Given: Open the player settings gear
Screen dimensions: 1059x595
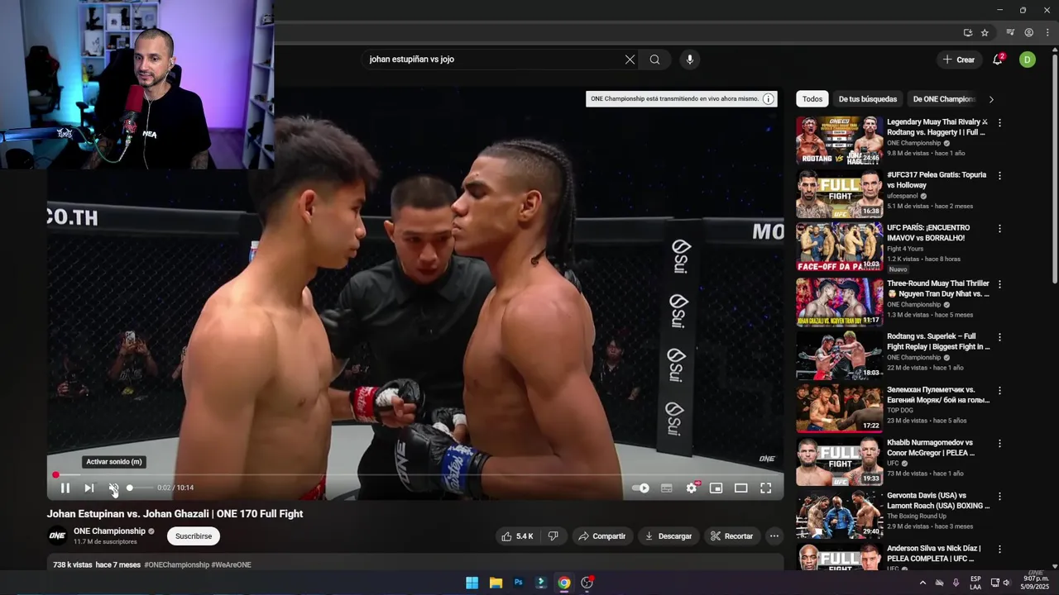Looking at the screenshot, I should (x=692, y=488).
